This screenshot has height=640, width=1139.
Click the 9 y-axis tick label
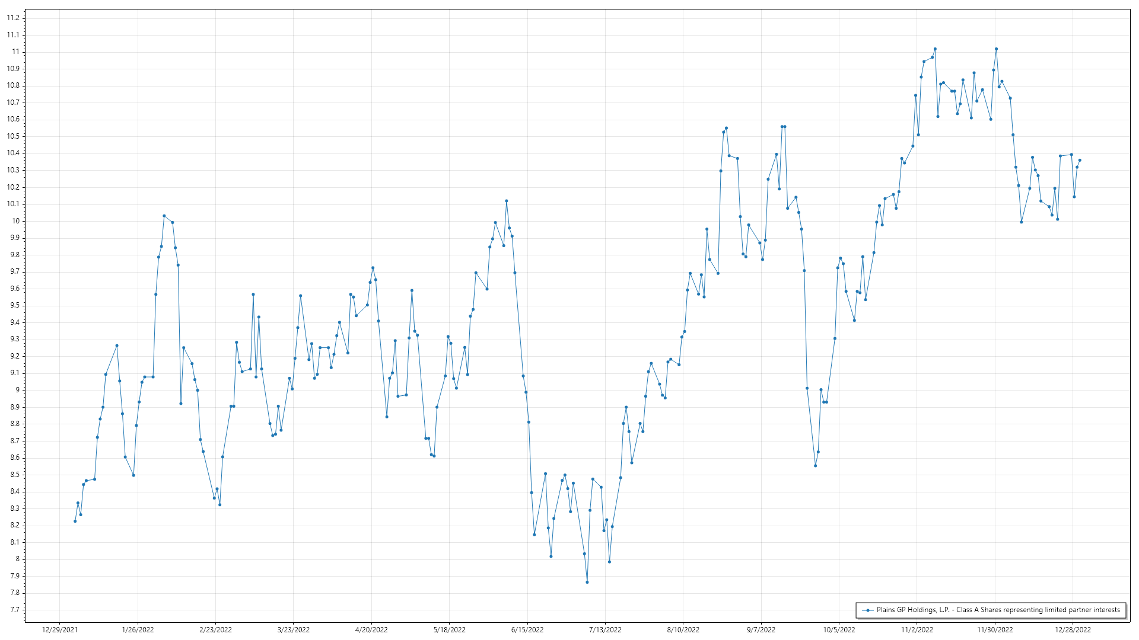pyautogui.click(x=17, y=390)
